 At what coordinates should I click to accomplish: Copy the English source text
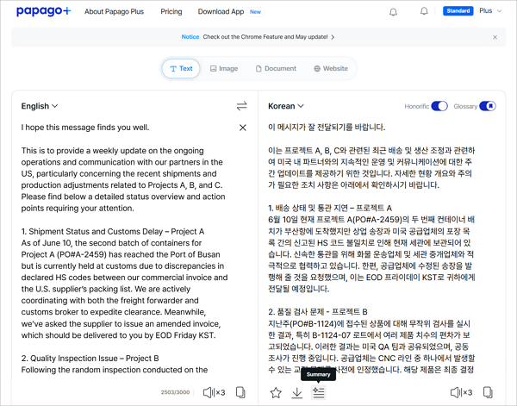click(x=240, y=392)
